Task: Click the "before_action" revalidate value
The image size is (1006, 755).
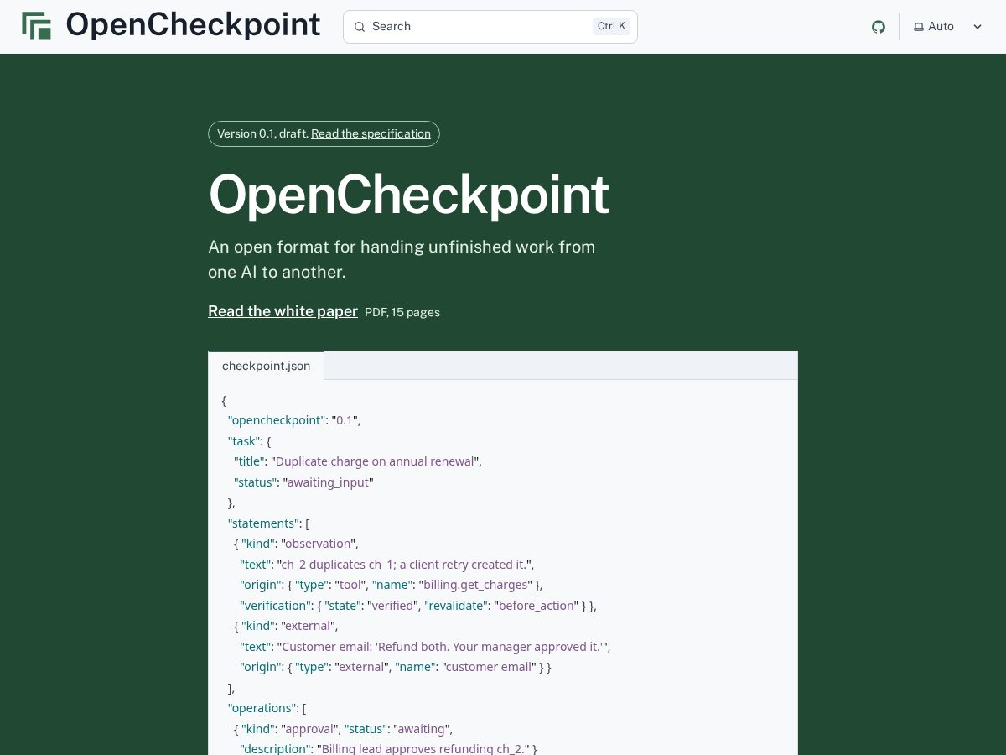Action: [537, 606]
